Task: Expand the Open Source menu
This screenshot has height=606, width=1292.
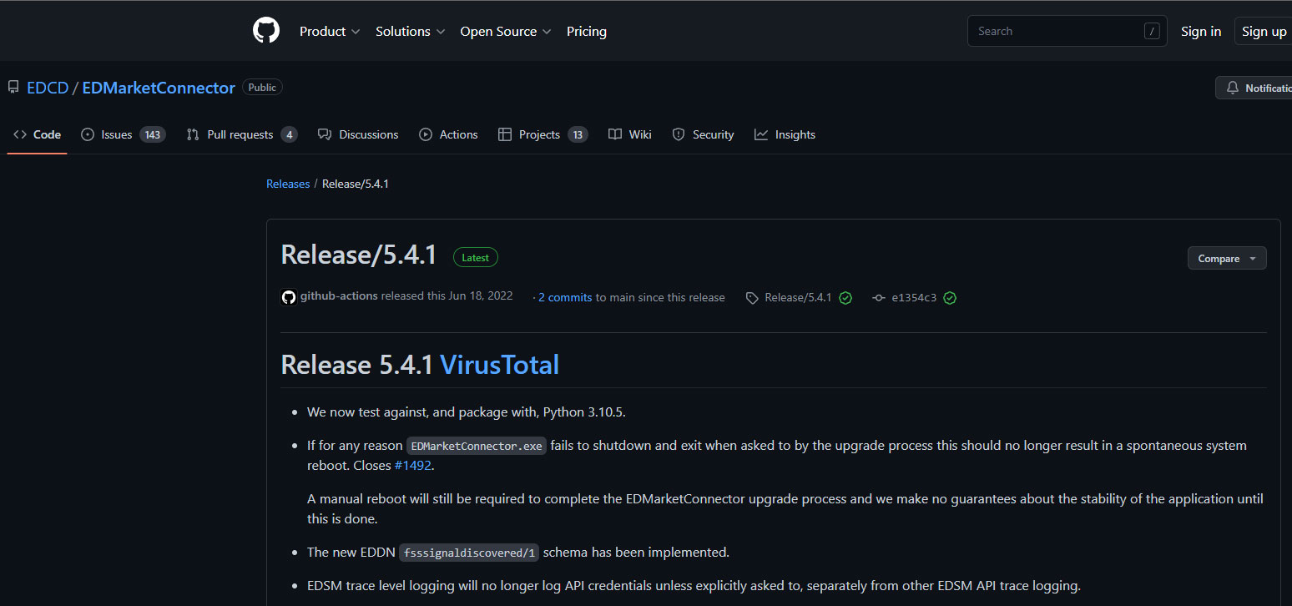Action: (x=506, y=32)
